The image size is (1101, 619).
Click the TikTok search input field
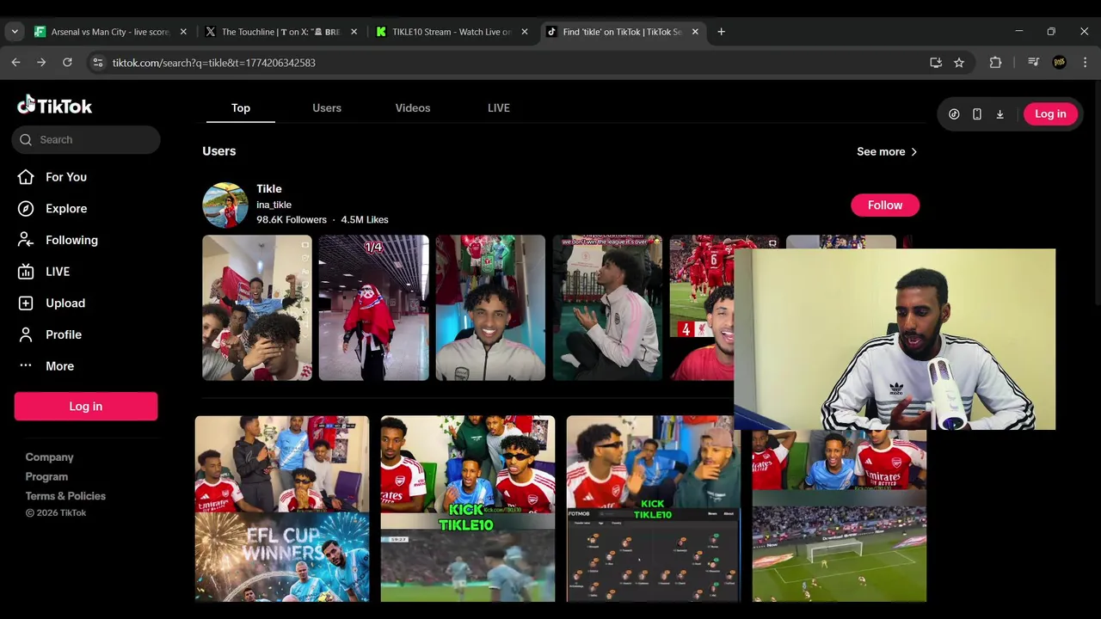click(86, 140)
